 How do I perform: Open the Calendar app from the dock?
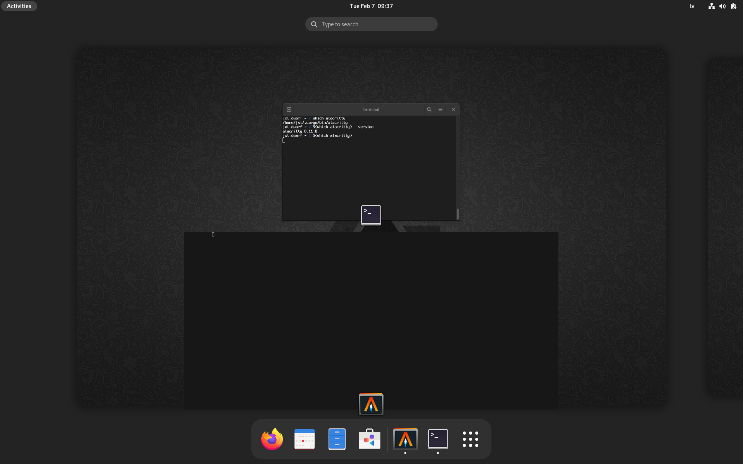pos(304,439)
